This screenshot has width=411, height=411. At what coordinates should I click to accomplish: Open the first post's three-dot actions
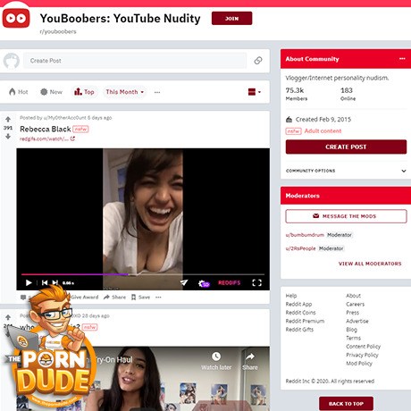click(158, 298)
